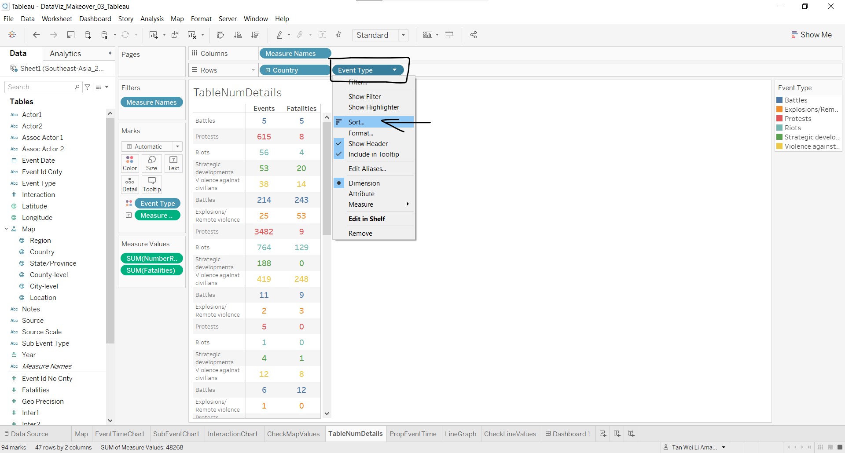Click the Swap Rows and Columns icon
The image size is (845, 453).
tap(220, 35)
